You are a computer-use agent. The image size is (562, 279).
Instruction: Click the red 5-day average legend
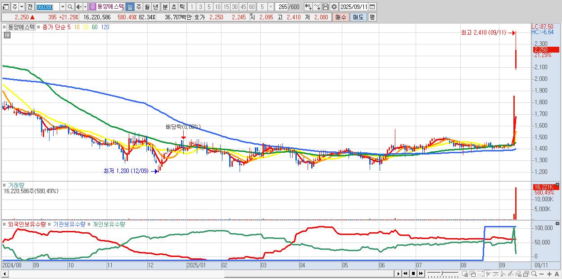(x=69, y=27)
